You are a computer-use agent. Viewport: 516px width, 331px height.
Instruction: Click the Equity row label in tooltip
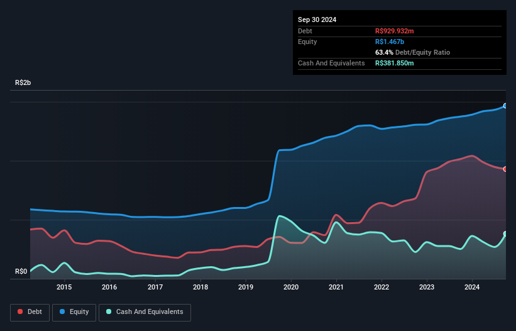coord(307,42)
